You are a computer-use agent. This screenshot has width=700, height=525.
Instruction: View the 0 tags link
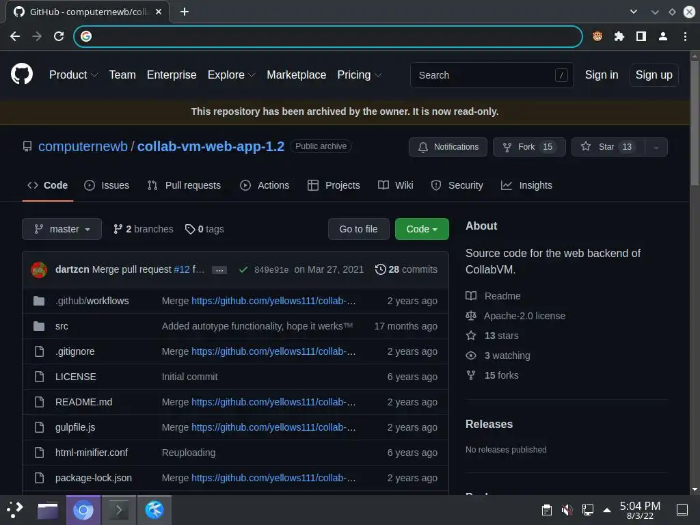pyautogui.click(x=204, y=229)
